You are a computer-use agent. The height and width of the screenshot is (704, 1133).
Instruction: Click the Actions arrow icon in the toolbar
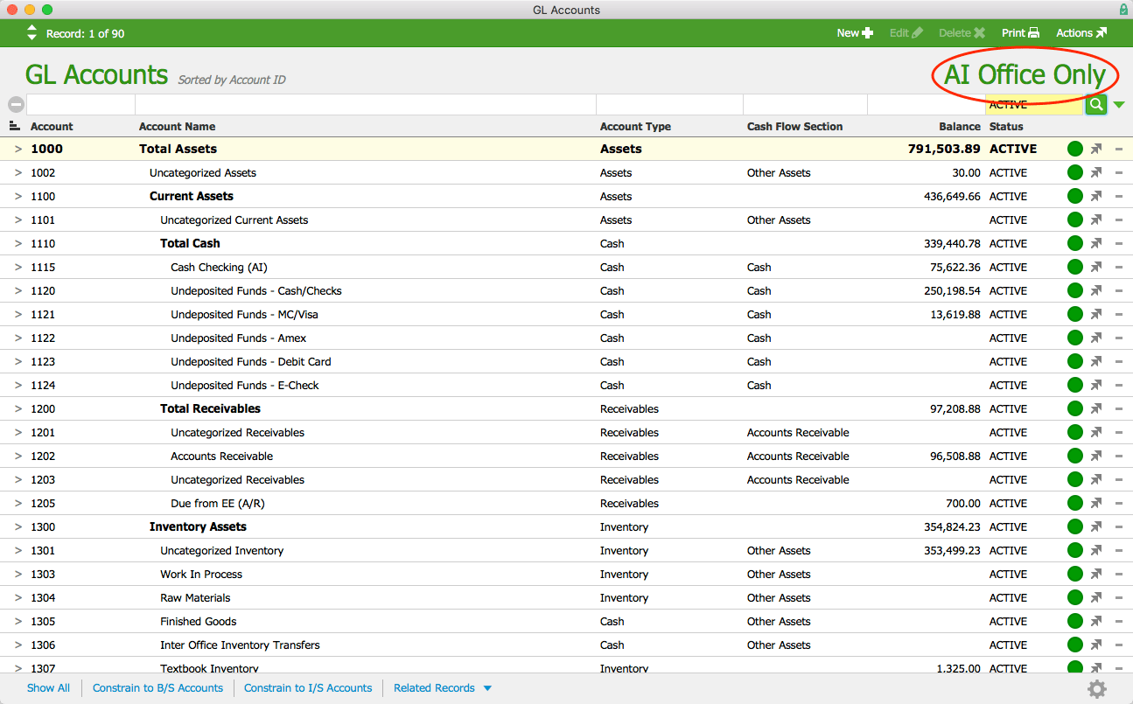[x=1102, y=32]
